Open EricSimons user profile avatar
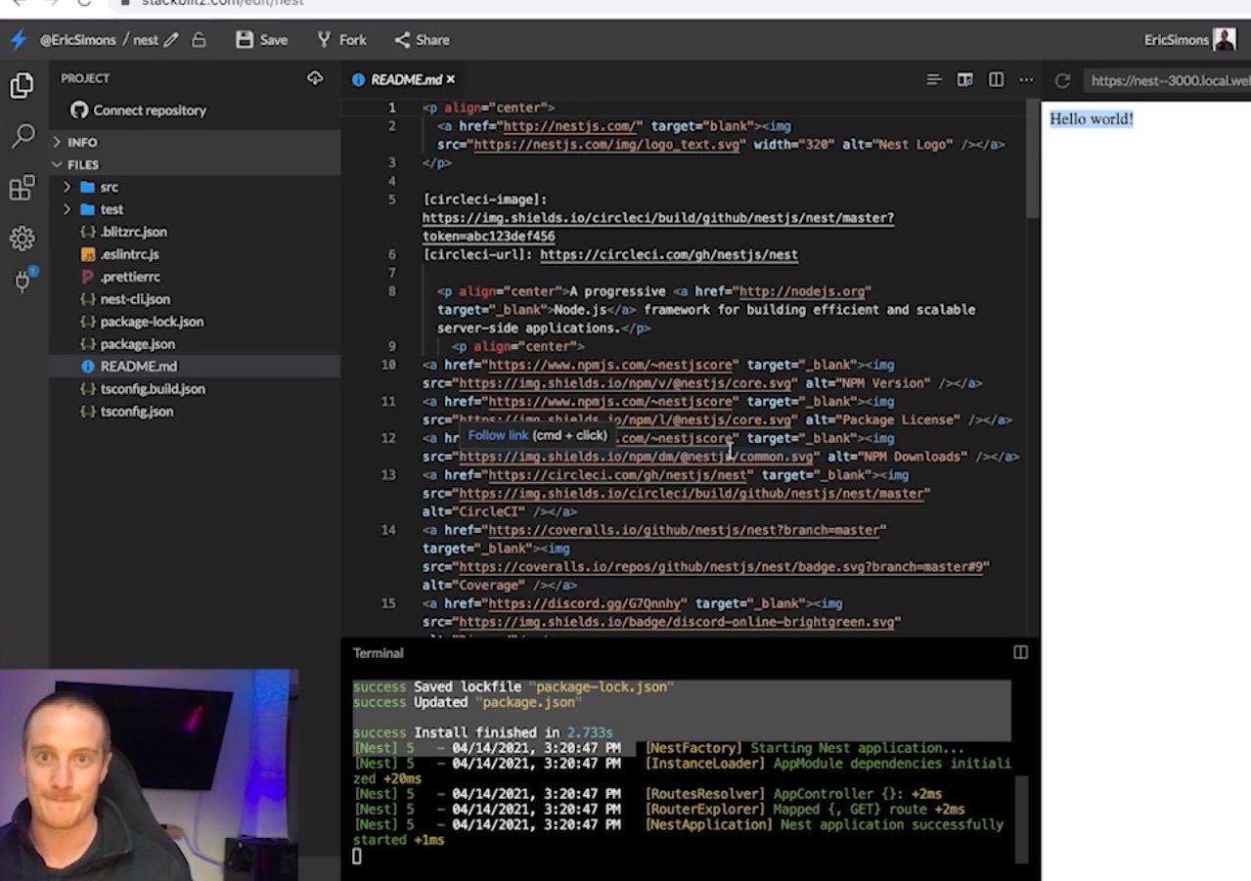The width and height of the screenshot is (1251, 881). (1225, 40)
